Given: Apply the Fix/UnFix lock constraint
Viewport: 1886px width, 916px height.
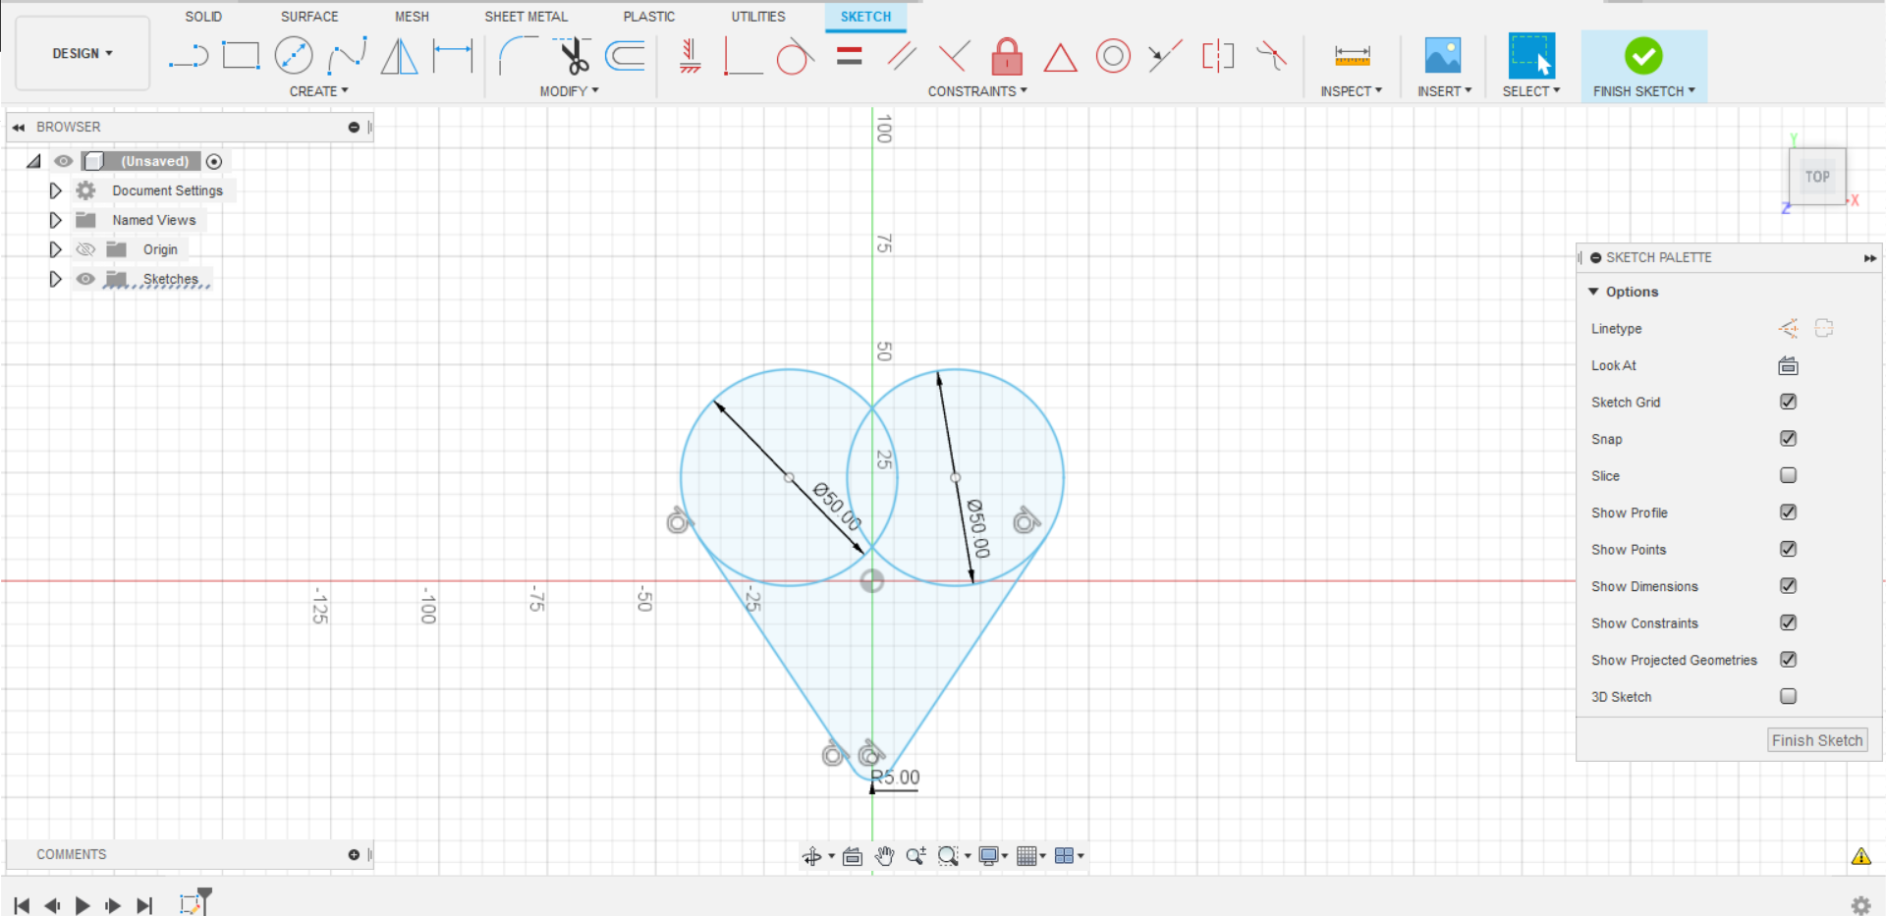Looking at the screenshot, I should [1006, 56].
